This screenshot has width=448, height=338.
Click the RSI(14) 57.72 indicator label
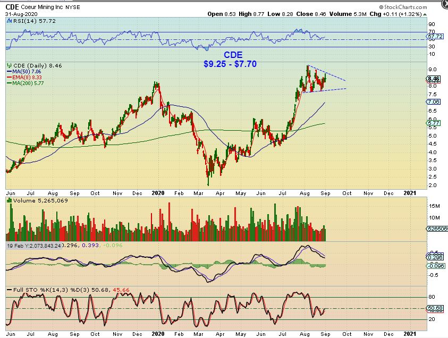point(35,21)
